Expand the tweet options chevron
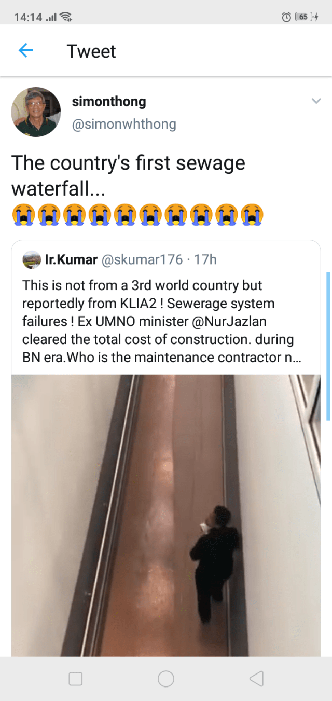332x701 pixels. click(316, 102)
